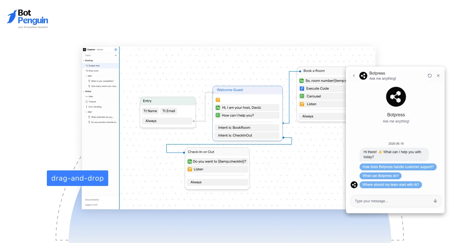Collapse the Q&A folder under Global
This screenshot has height=243, width=457.
point(86,112)
